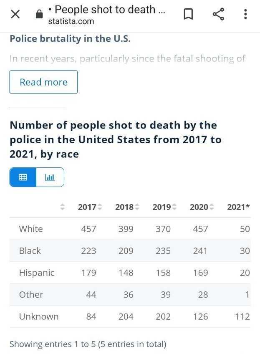Sort table by race name column
This screenshot has height=354, width=260.
click(x=63, y=207)
